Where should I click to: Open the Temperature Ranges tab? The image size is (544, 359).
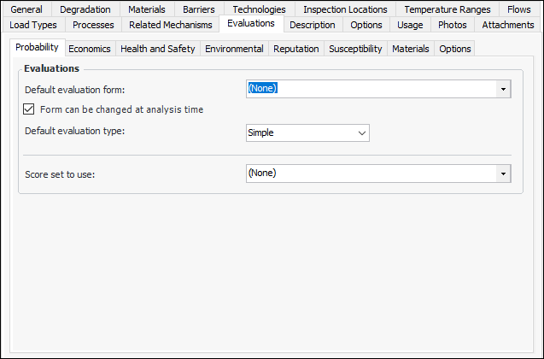click(447, 9)
